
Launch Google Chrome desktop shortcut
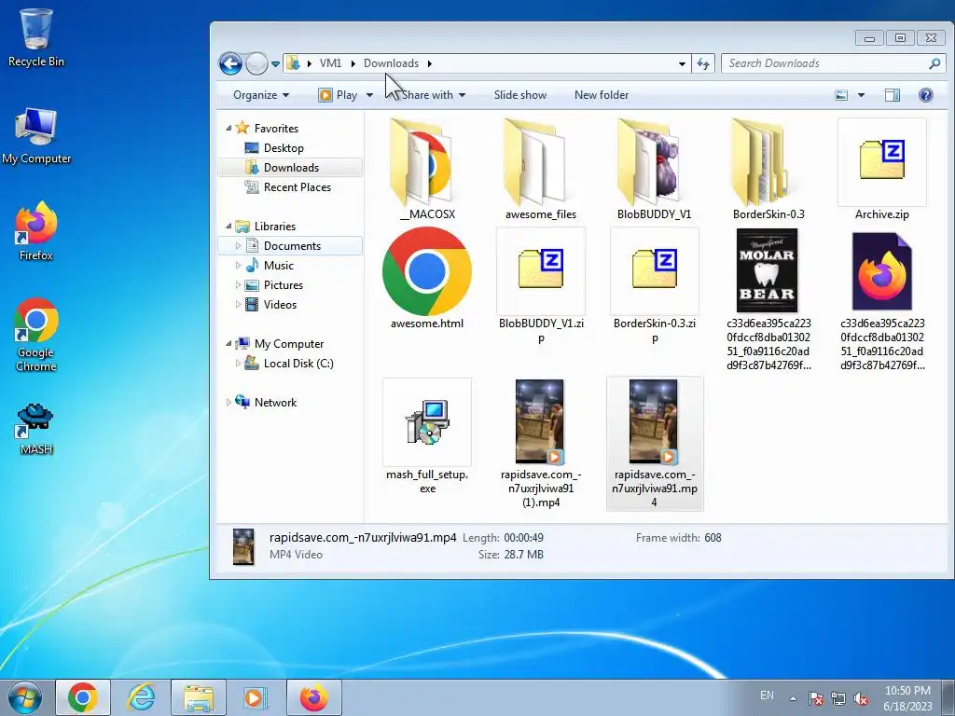click(x=36, y=335)
